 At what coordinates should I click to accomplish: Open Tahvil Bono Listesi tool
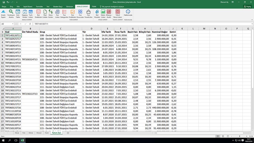pyautogui.click(x=118, y=14)
